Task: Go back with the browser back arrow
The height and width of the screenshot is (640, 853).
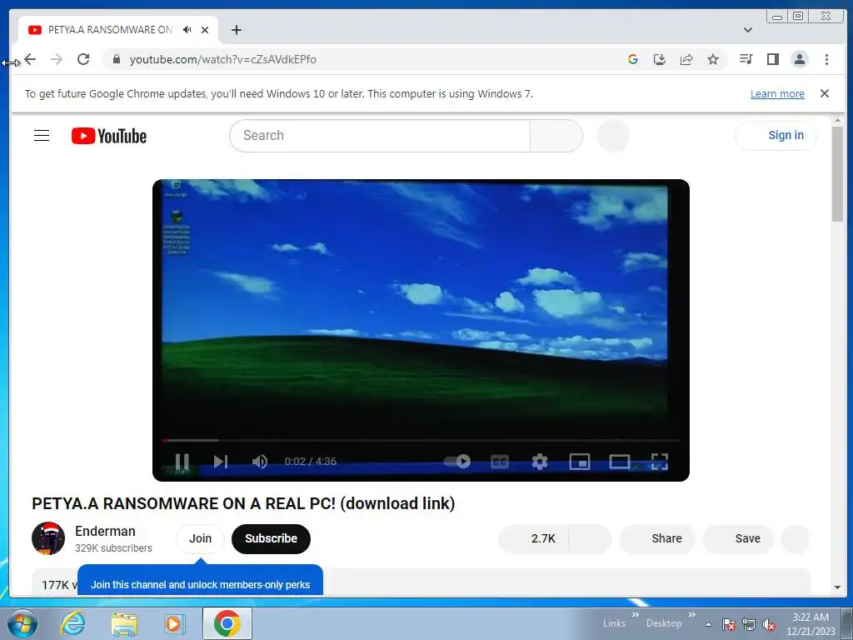Action: point(31,59)
